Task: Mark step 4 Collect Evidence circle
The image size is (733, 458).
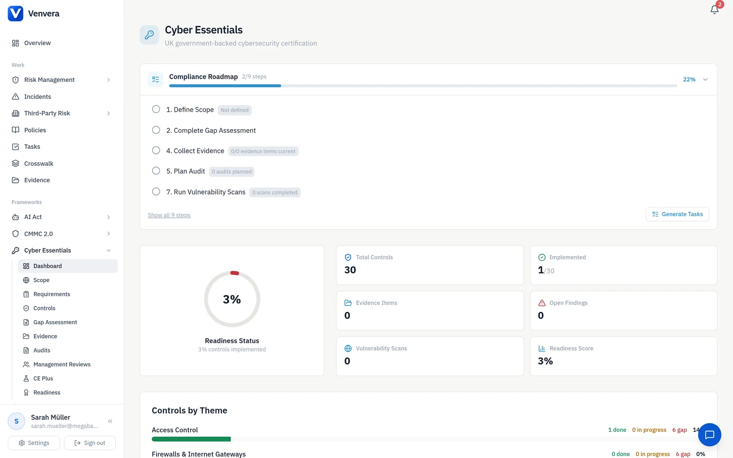Action: pyautogui.click(x=156, y=150)
